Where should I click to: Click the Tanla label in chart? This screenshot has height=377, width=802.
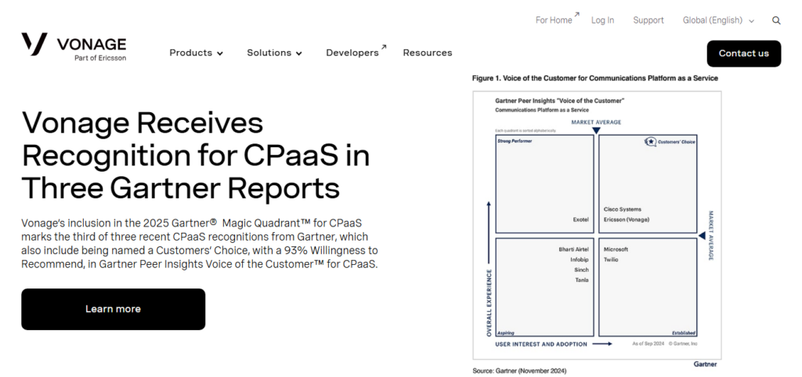[x=582, y=281]
